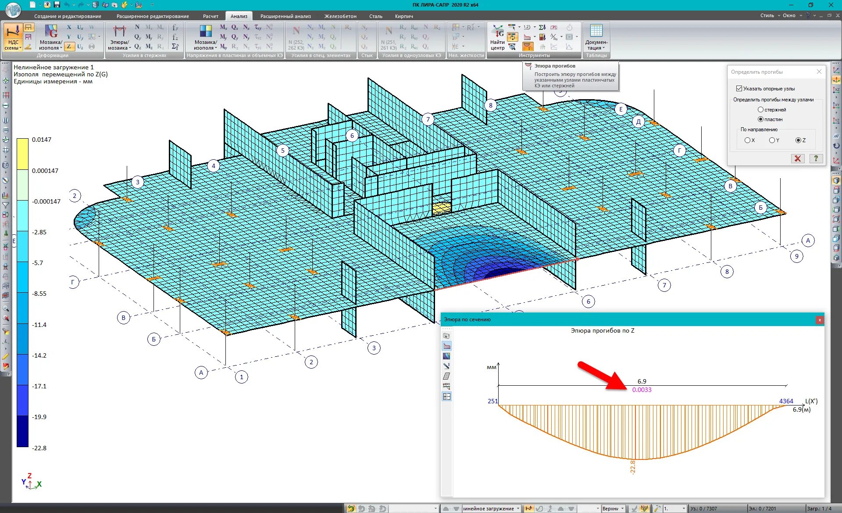Screen dimensions: 842x513
Task: Click the Найти центр tool
Action: pos(498,37)
